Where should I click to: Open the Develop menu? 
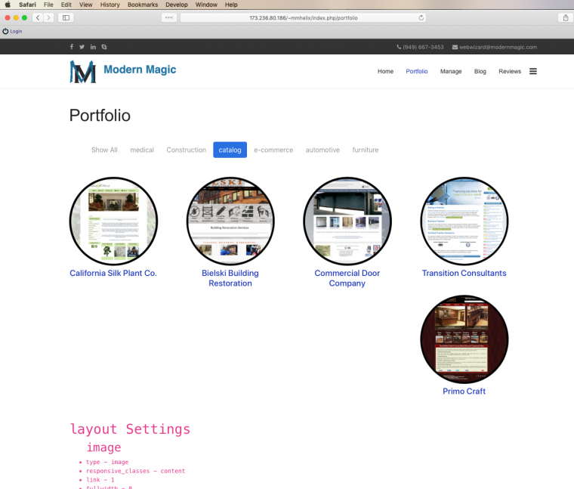(x=177, y=5)
